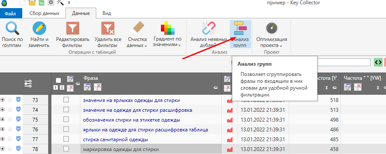Expand row 75 with plus button

3,119
